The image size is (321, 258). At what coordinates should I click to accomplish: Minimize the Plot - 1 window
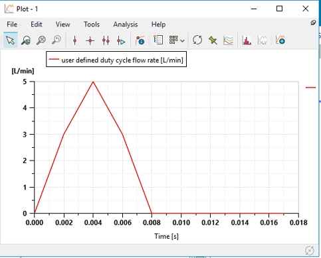click(x=254, y=9)
